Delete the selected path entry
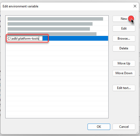 (124, 48)
